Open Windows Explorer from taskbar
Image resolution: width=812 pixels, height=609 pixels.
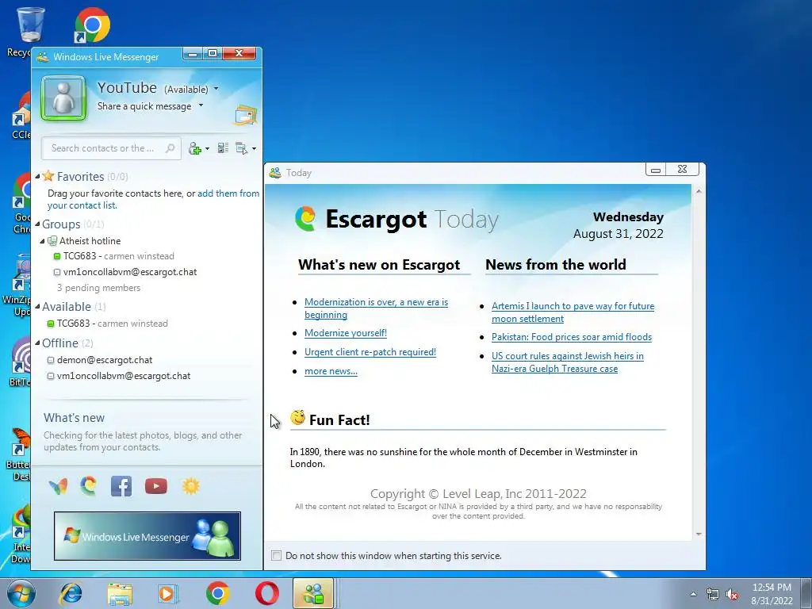pos(120,593)
